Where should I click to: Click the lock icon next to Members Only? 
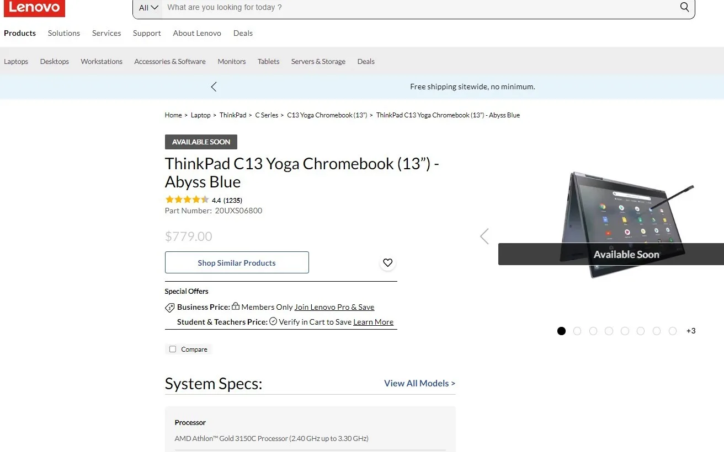pos(236,305)
